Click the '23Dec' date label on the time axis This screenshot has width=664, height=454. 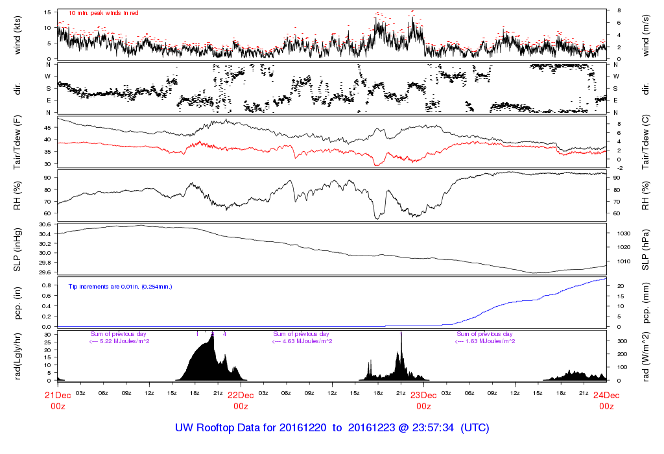(x=423, y=396)
